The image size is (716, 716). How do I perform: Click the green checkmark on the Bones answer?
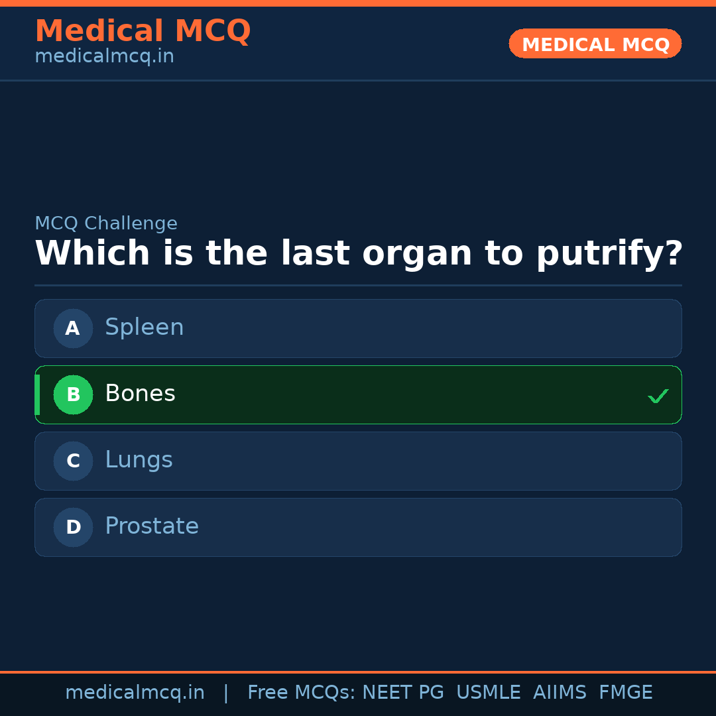point(658,396)
